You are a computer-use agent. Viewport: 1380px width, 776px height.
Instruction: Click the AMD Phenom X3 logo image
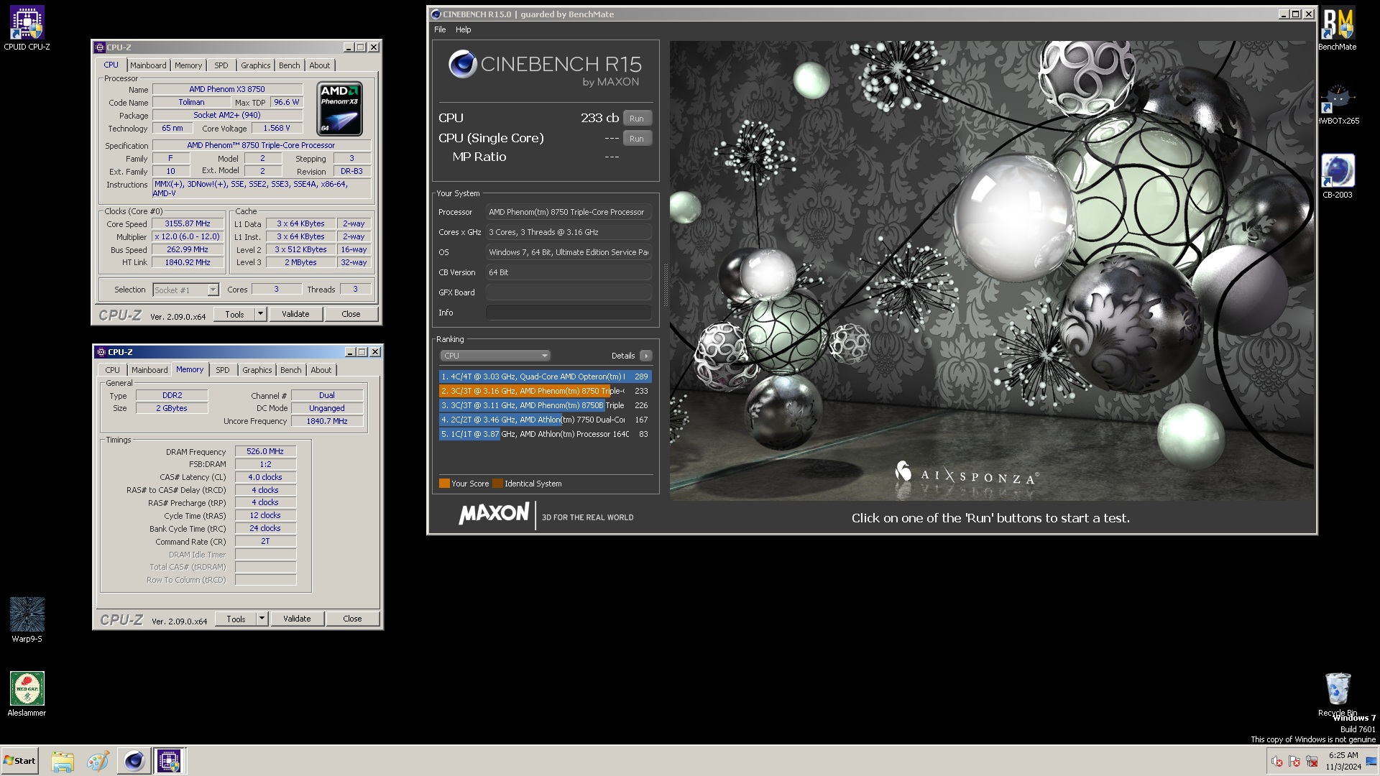click(340, 108)
